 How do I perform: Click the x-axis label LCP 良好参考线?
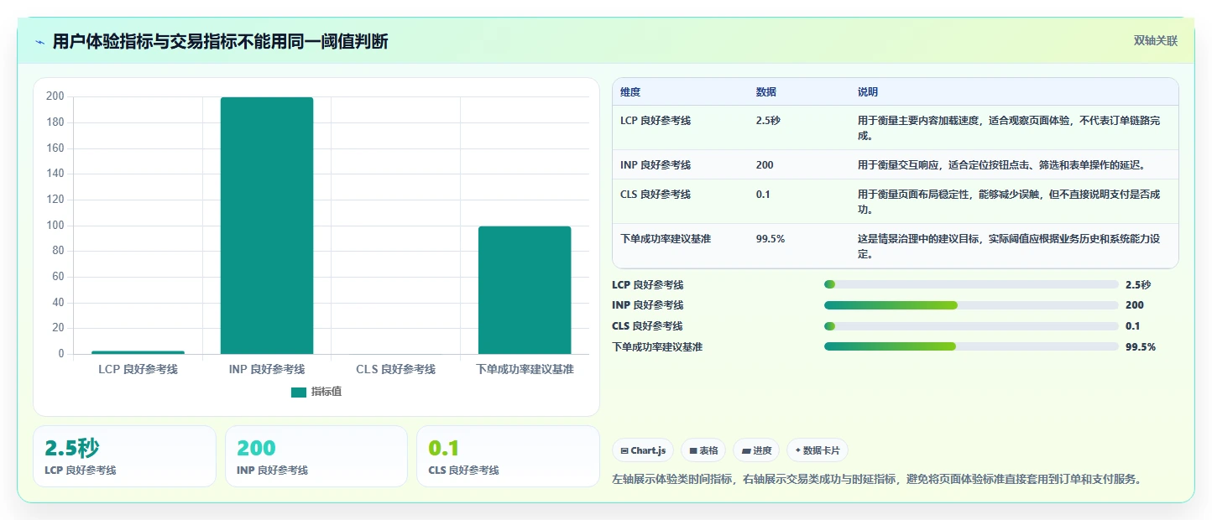(x=138, y=369)
